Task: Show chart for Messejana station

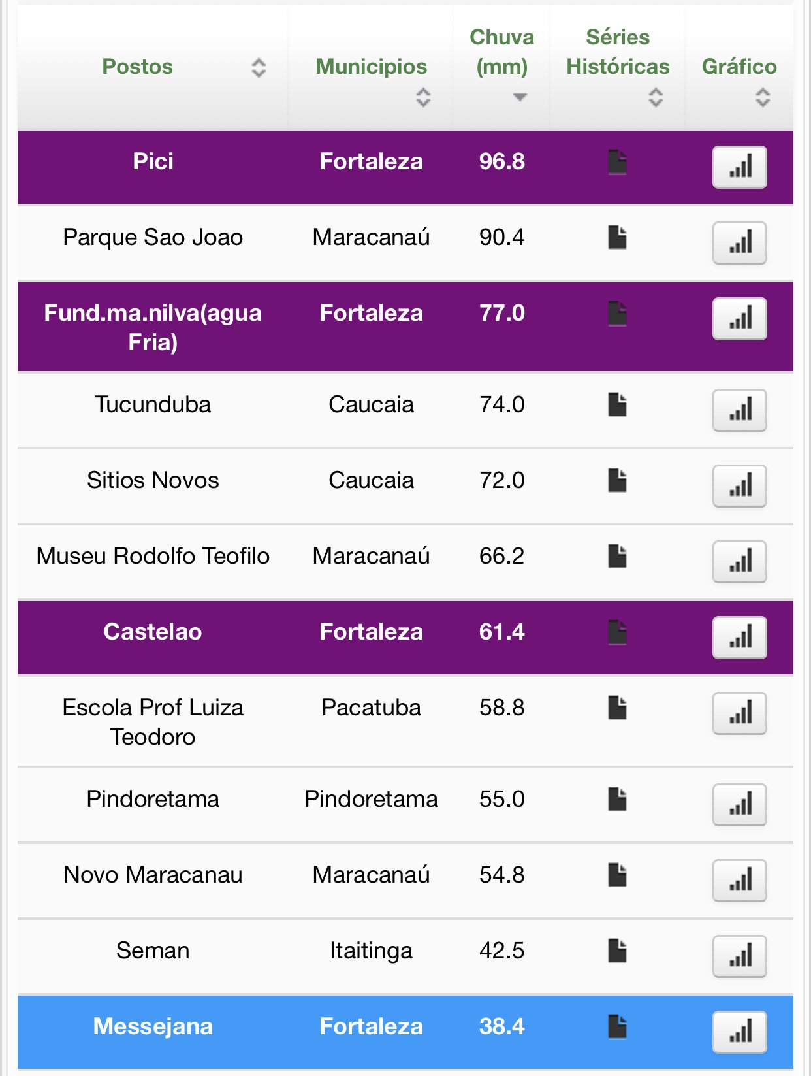Action: pos(739,1032)
